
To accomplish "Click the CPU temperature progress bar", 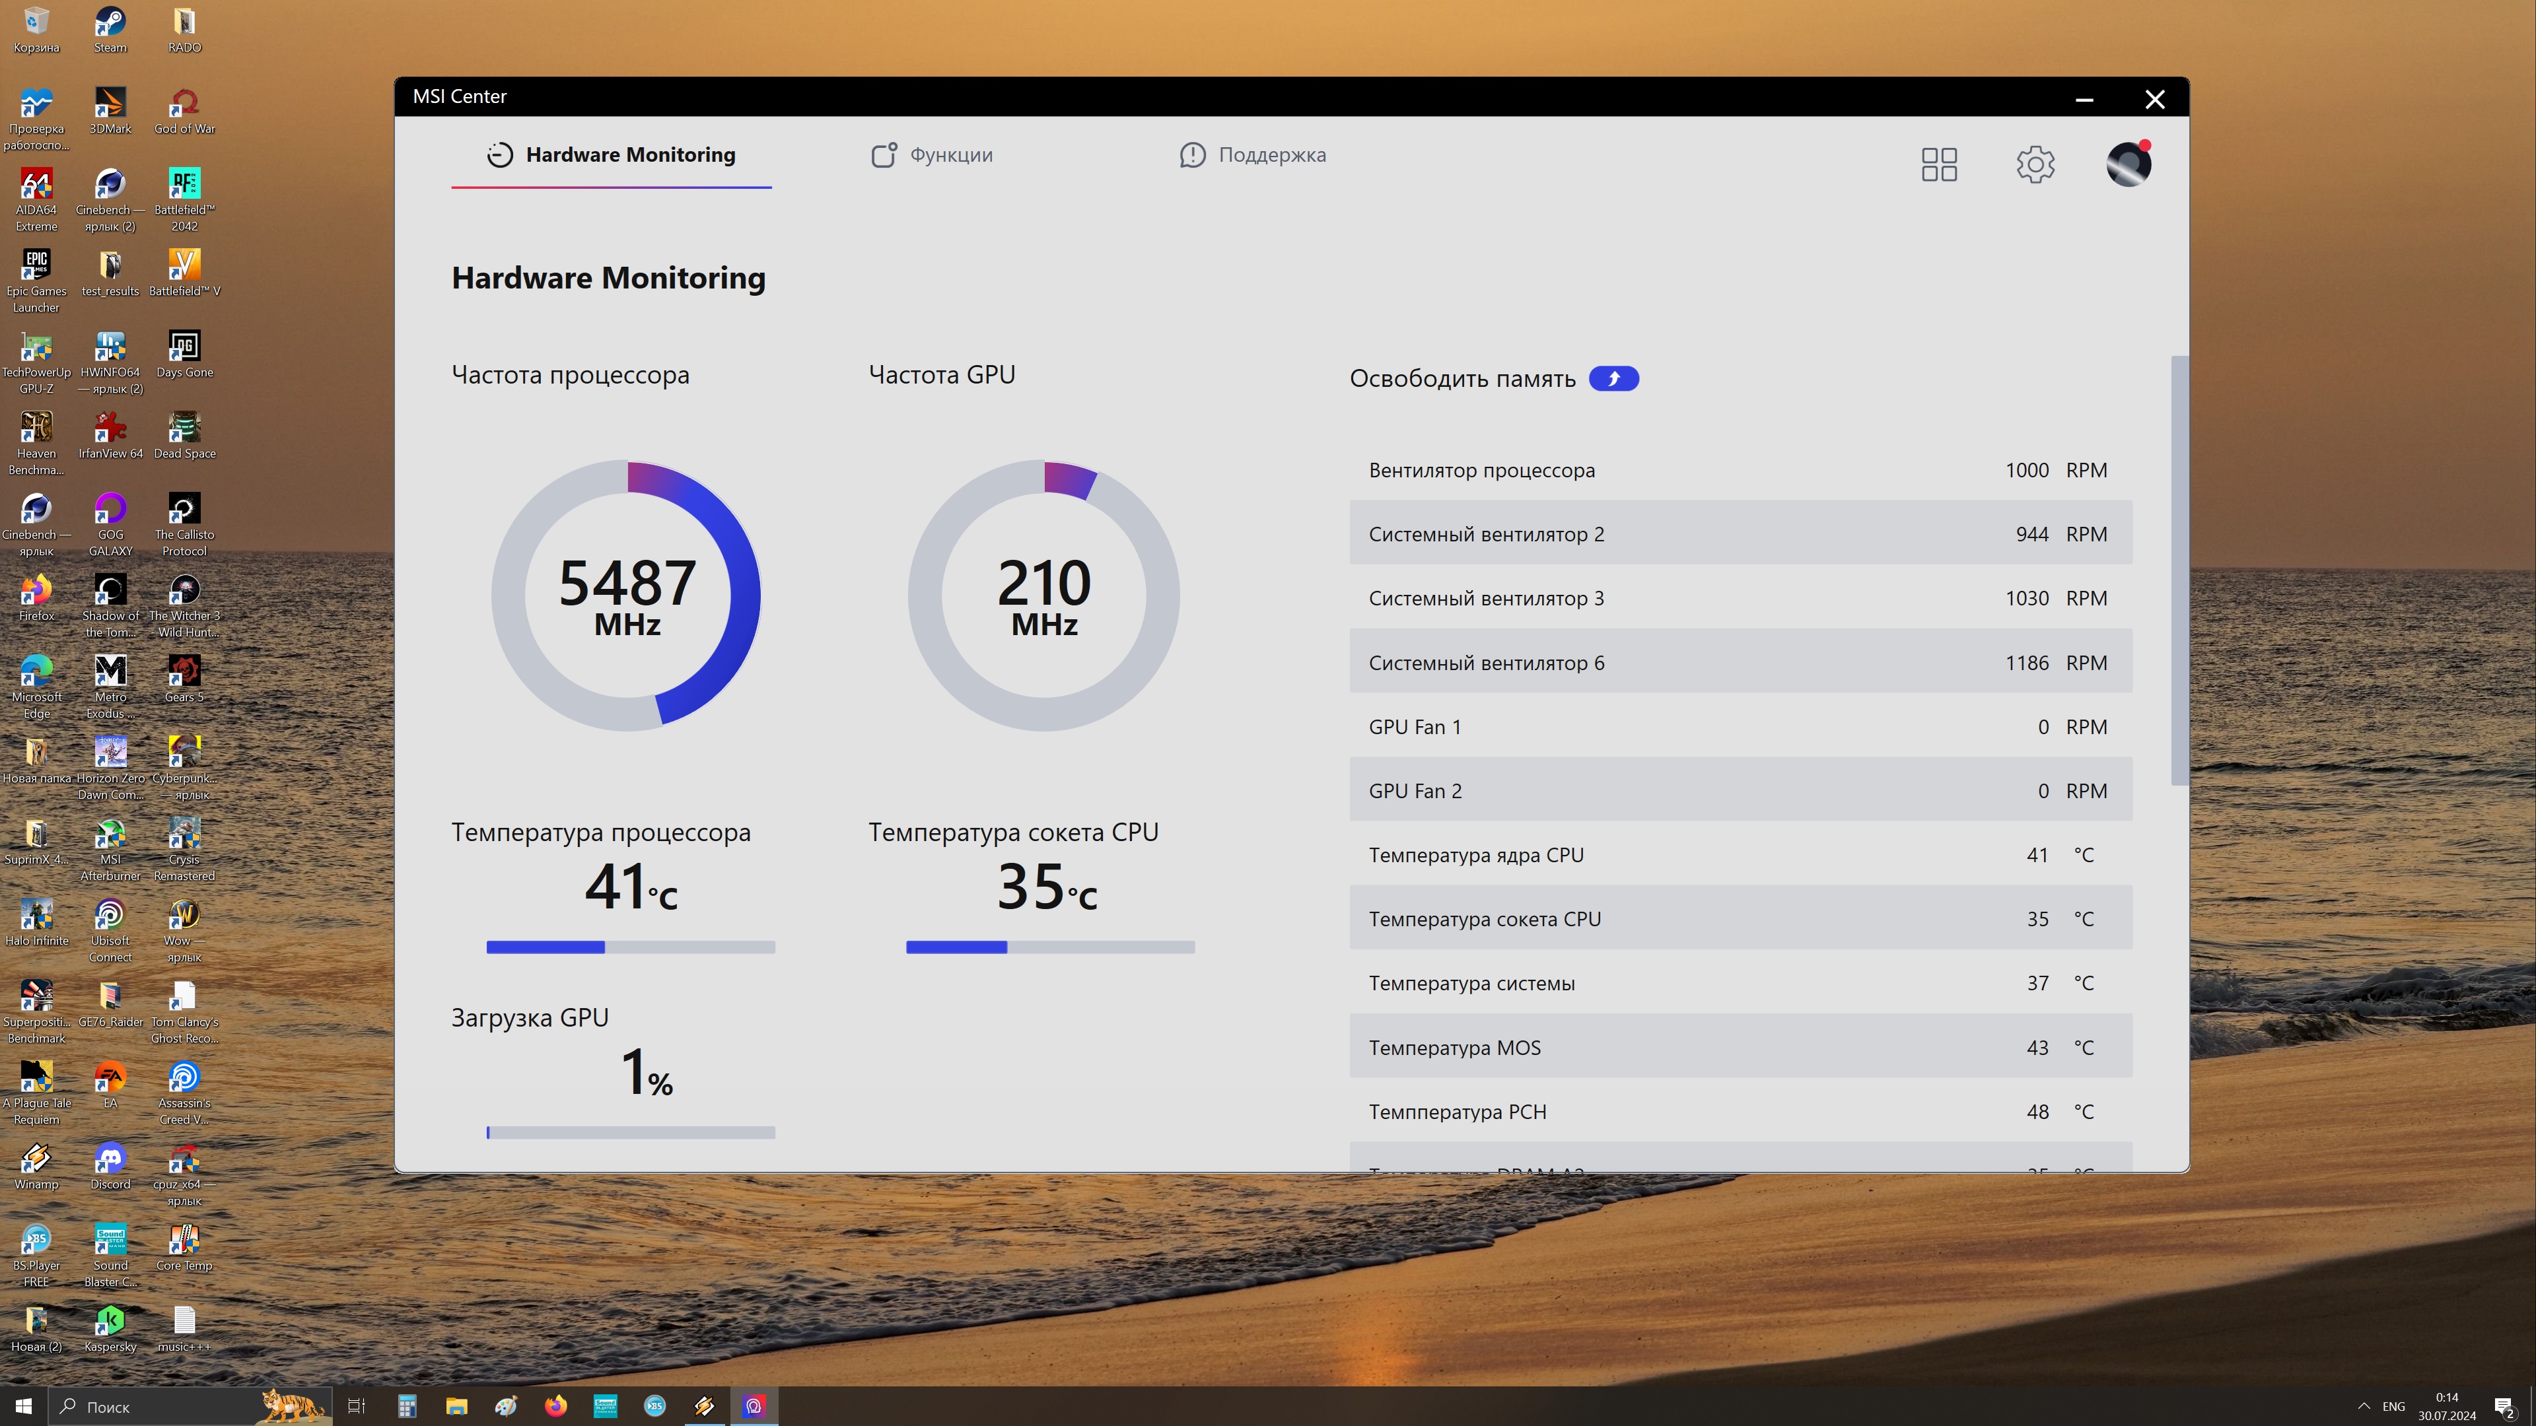I will pyautogui.click(x=630, y=947).
